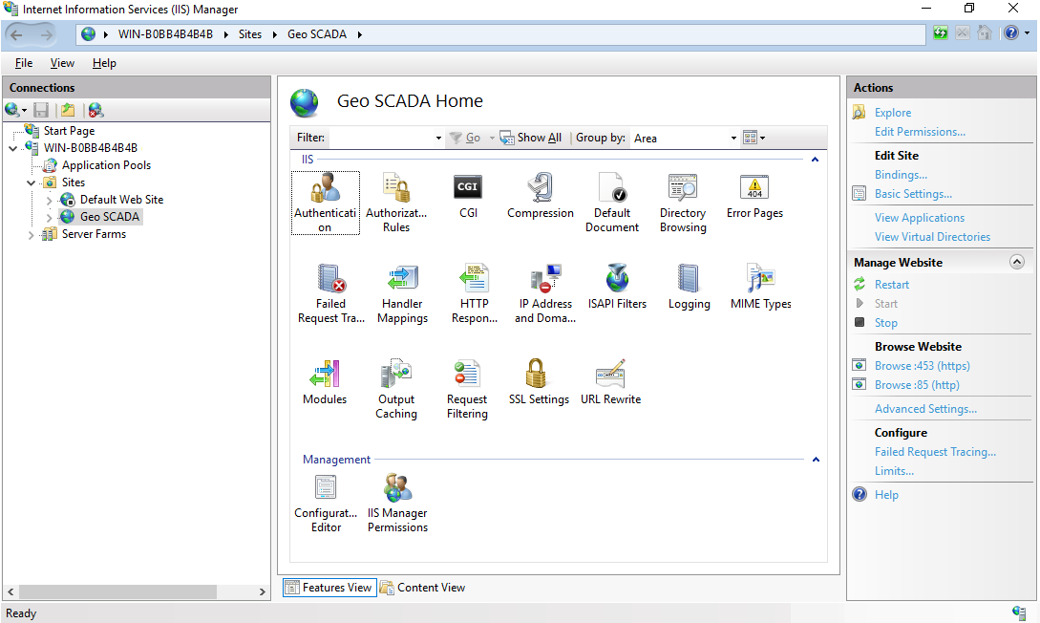The height and width of the screenshot is (623, 1040).
Task: Restart the website from Actions
Action: tap(891, 285)
